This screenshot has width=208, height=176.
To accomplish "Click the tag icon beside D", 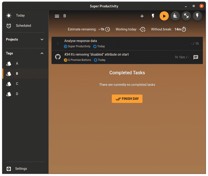I will pyautogui.click(x=9, y=94).
